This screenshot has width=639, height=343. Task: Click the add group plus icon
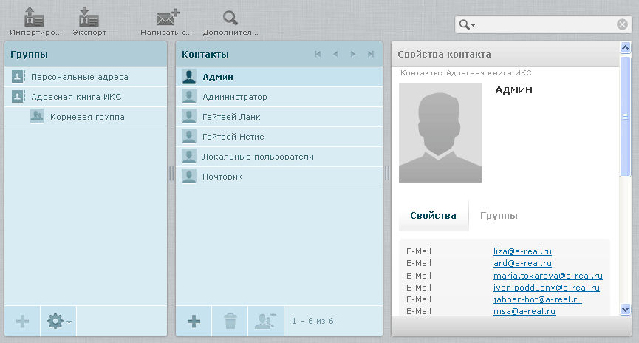coord(22,321)
